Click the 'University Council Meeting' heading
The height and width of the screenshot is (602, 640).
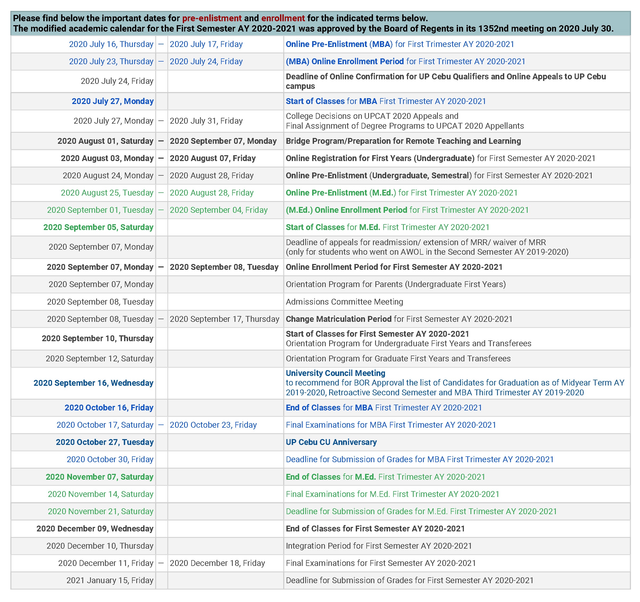(336, 373)
